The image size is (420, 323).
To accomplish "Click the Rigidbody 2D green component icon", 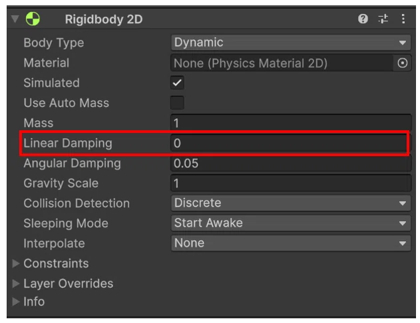I will [33, 19].
